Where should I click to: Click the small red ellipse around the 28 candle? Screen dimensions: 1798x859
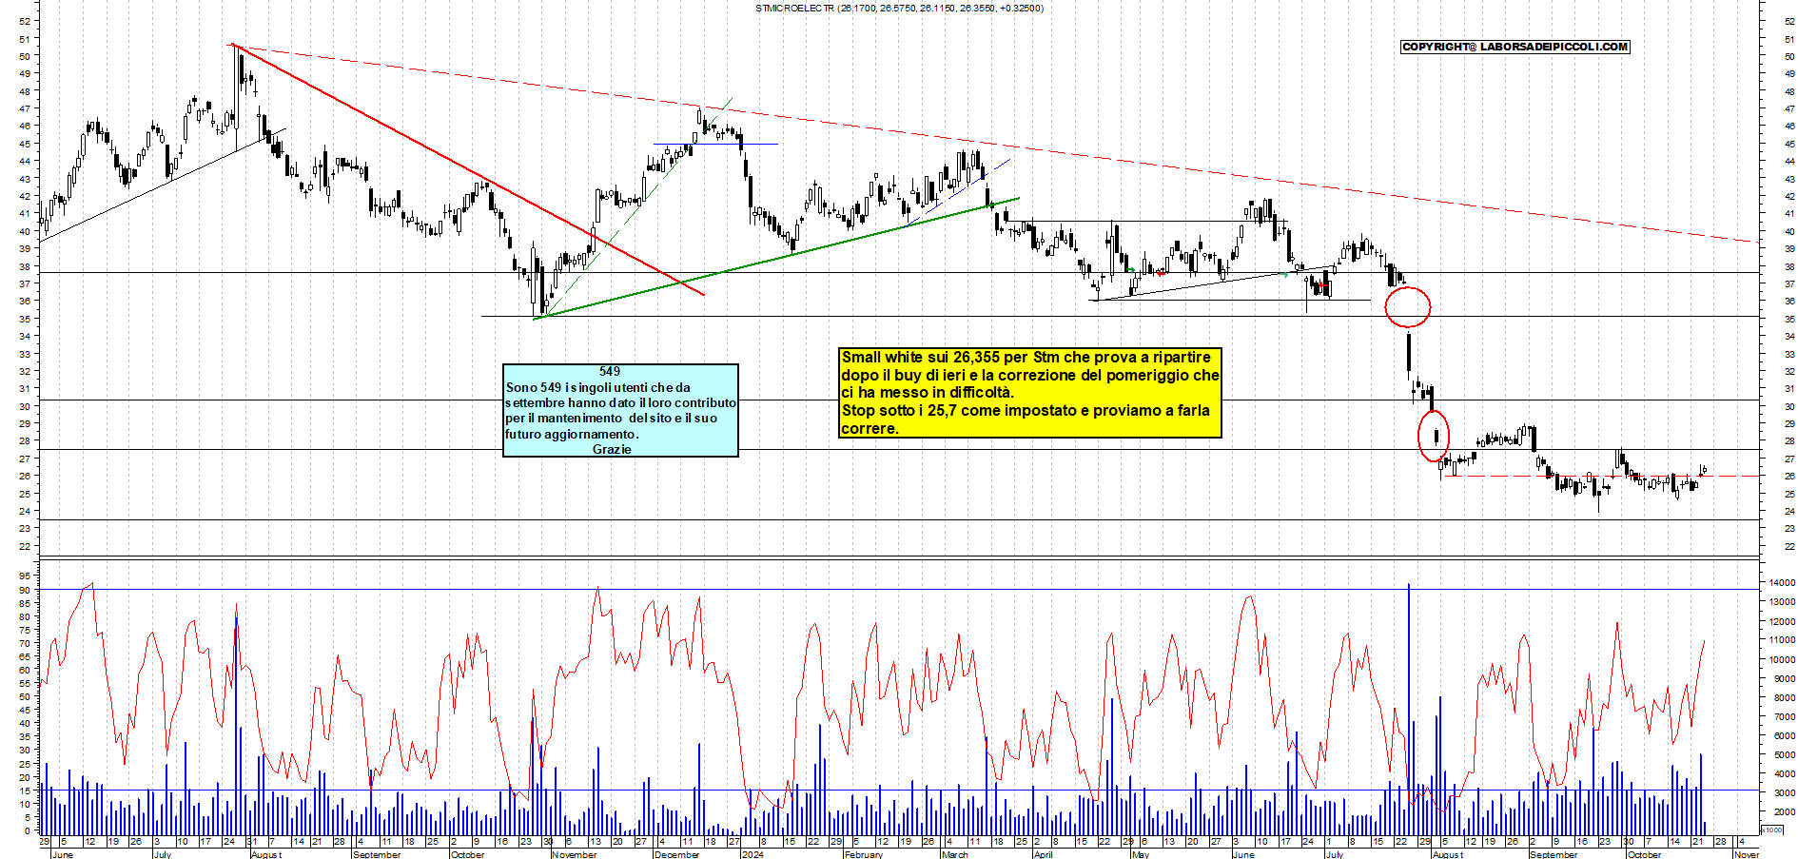click(x=1434, y=436)
